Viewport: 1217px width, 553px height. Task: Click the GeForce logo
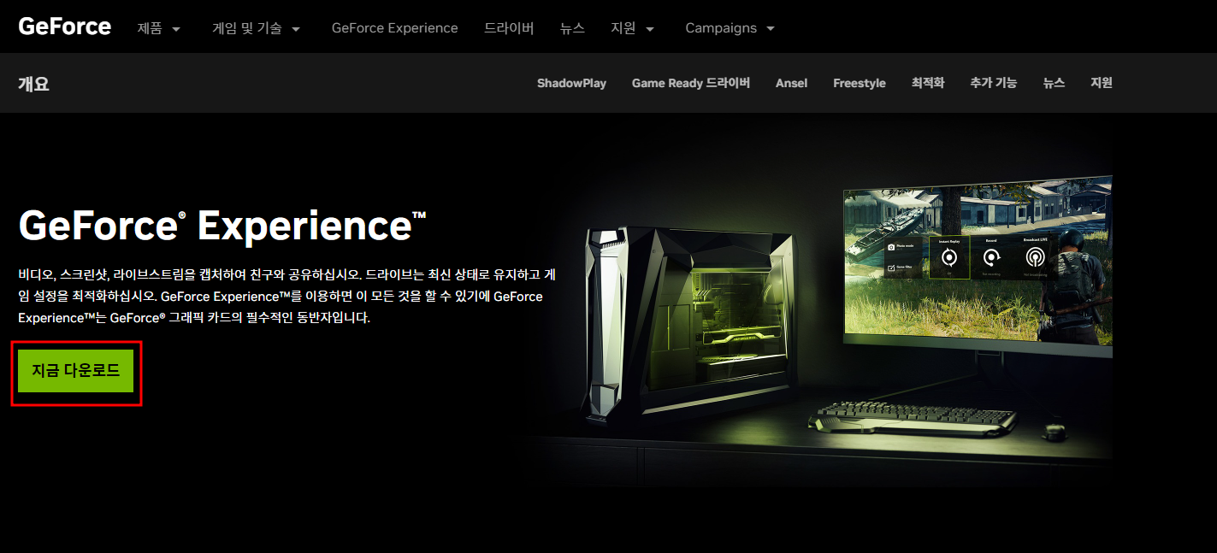click(x=63, y=26)
